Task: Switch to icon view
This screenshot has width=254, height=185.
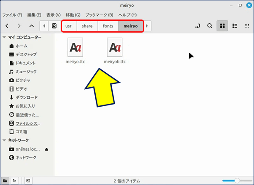Action: 222,26
